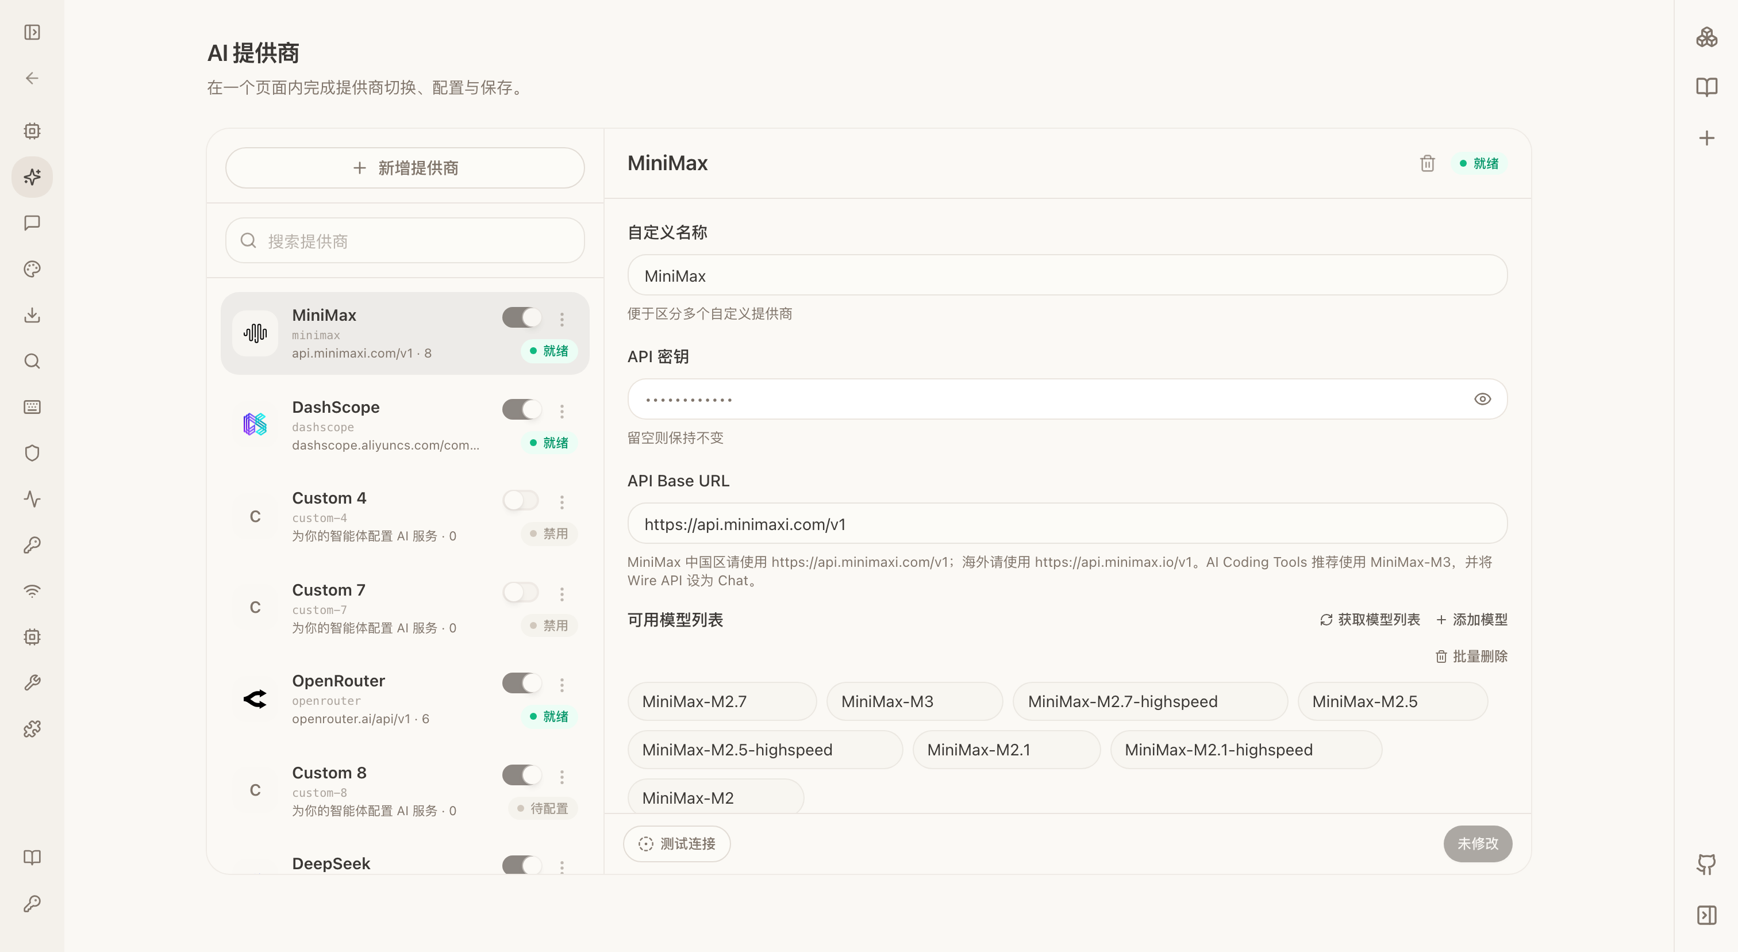Click the bottom key icon in left sidebar
This screenshot has width=1738, height=952.
point(32,903)
